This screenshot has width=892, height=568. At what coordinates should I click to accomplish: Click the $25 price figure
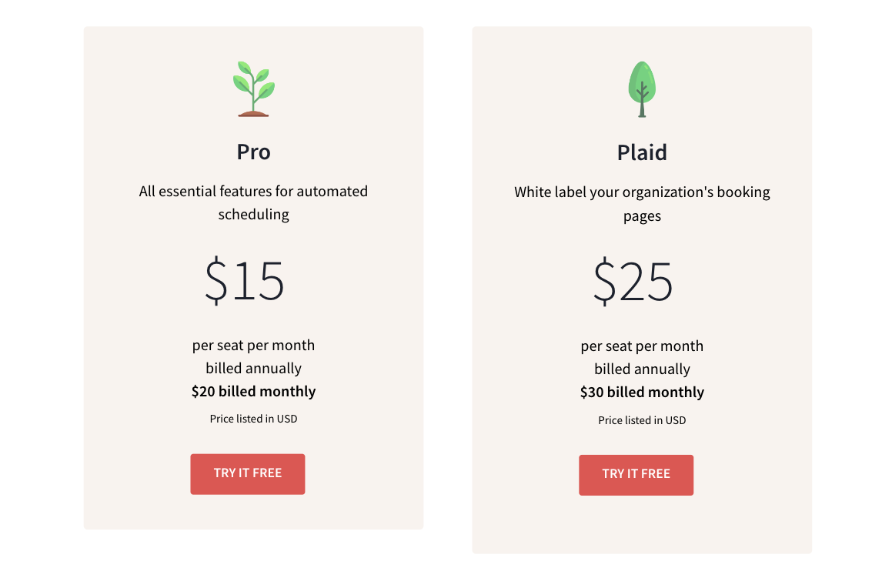tap(633, 282)
